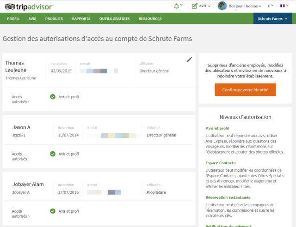The image size is (296, 227).
Task: Click the date 17/07/2016
Action: click(68, 192)
